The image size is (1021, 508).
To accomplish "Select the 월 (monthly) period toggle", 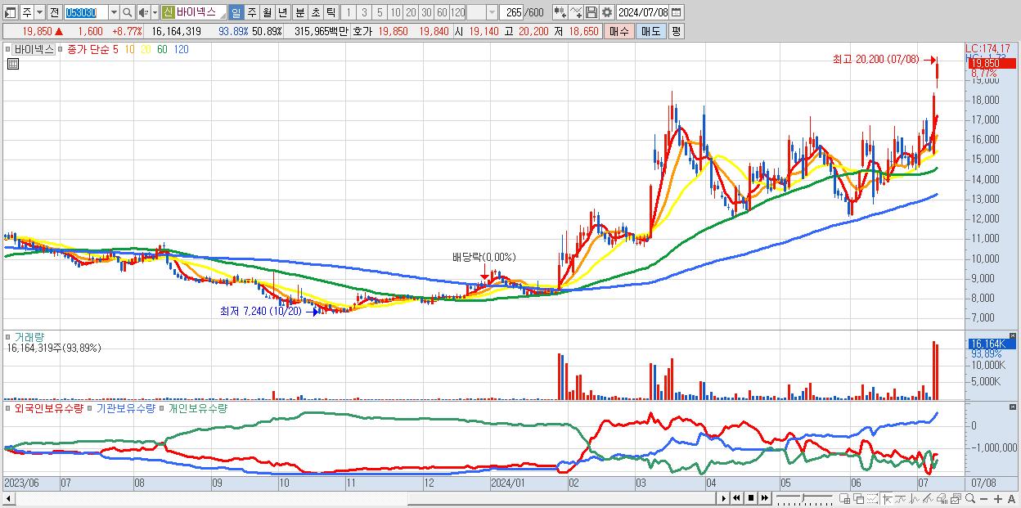I will coord(267,12).
